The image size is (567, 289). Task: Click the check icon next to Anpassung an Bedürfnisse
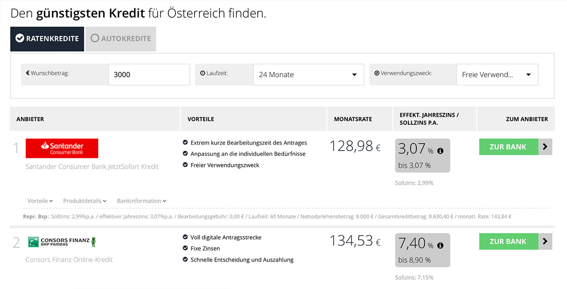185,154
